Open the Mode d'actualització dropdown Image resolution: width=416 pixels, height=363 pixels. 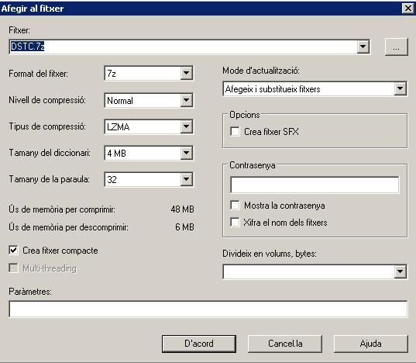(400, 88)
